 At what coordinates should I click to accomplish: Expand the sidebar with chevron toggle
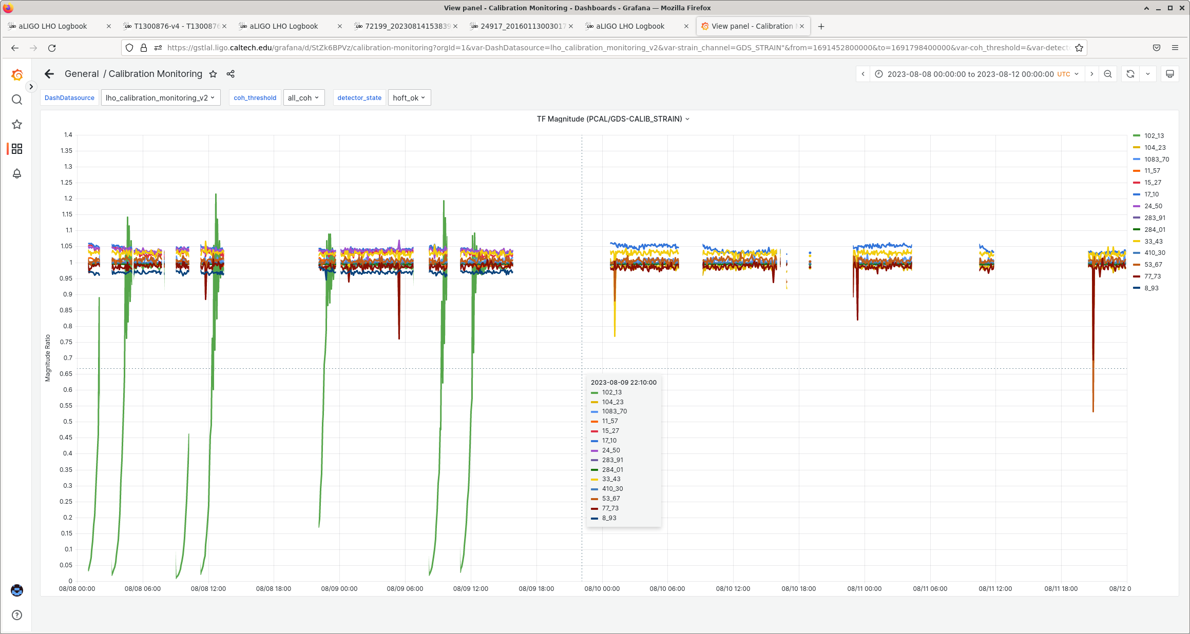coord(31,87)
